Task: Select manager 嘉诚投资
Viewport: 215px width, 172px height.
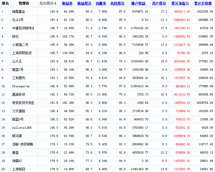Action: click(19, 94)
